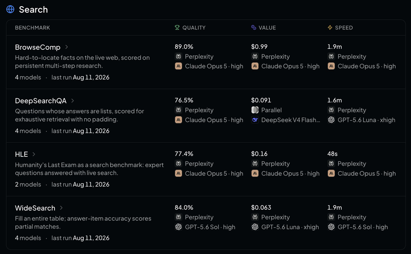The image size is (411, 254).
Task: Click OpenAI icon beside WideSearch GPT-5.6 Sol quality
Action: [x=178, y=227]
